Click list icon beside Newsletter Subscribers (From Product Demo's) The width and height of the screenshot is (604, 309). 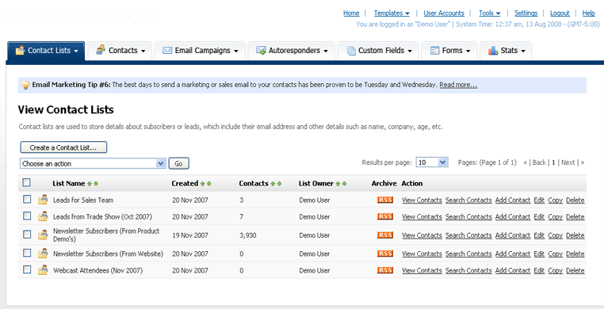click(43, 235)
